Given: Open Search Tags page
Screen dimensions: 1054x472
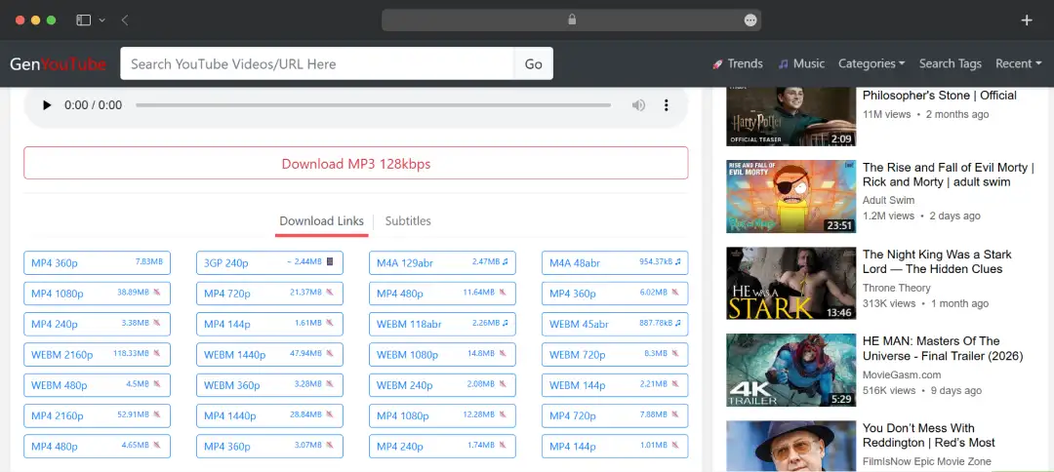Looking at the screenshot, I should 951,63.
